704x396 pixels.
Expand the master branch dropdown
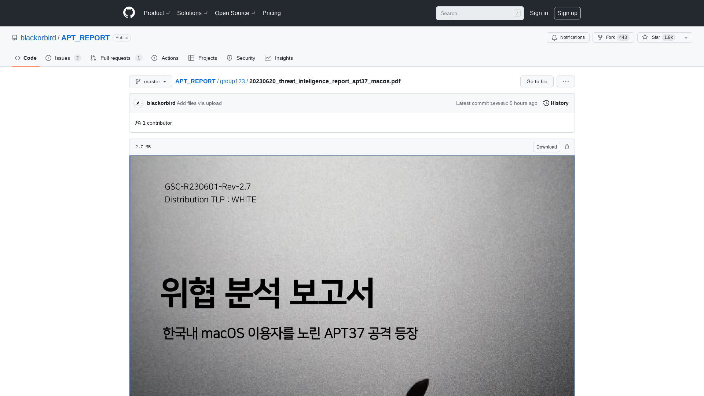150,81
